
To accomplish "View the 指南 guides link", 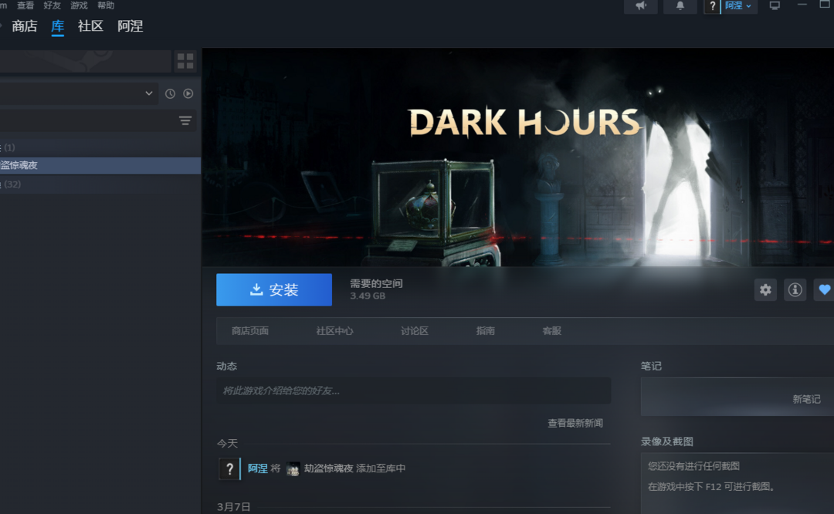I will tap(485, 331).
